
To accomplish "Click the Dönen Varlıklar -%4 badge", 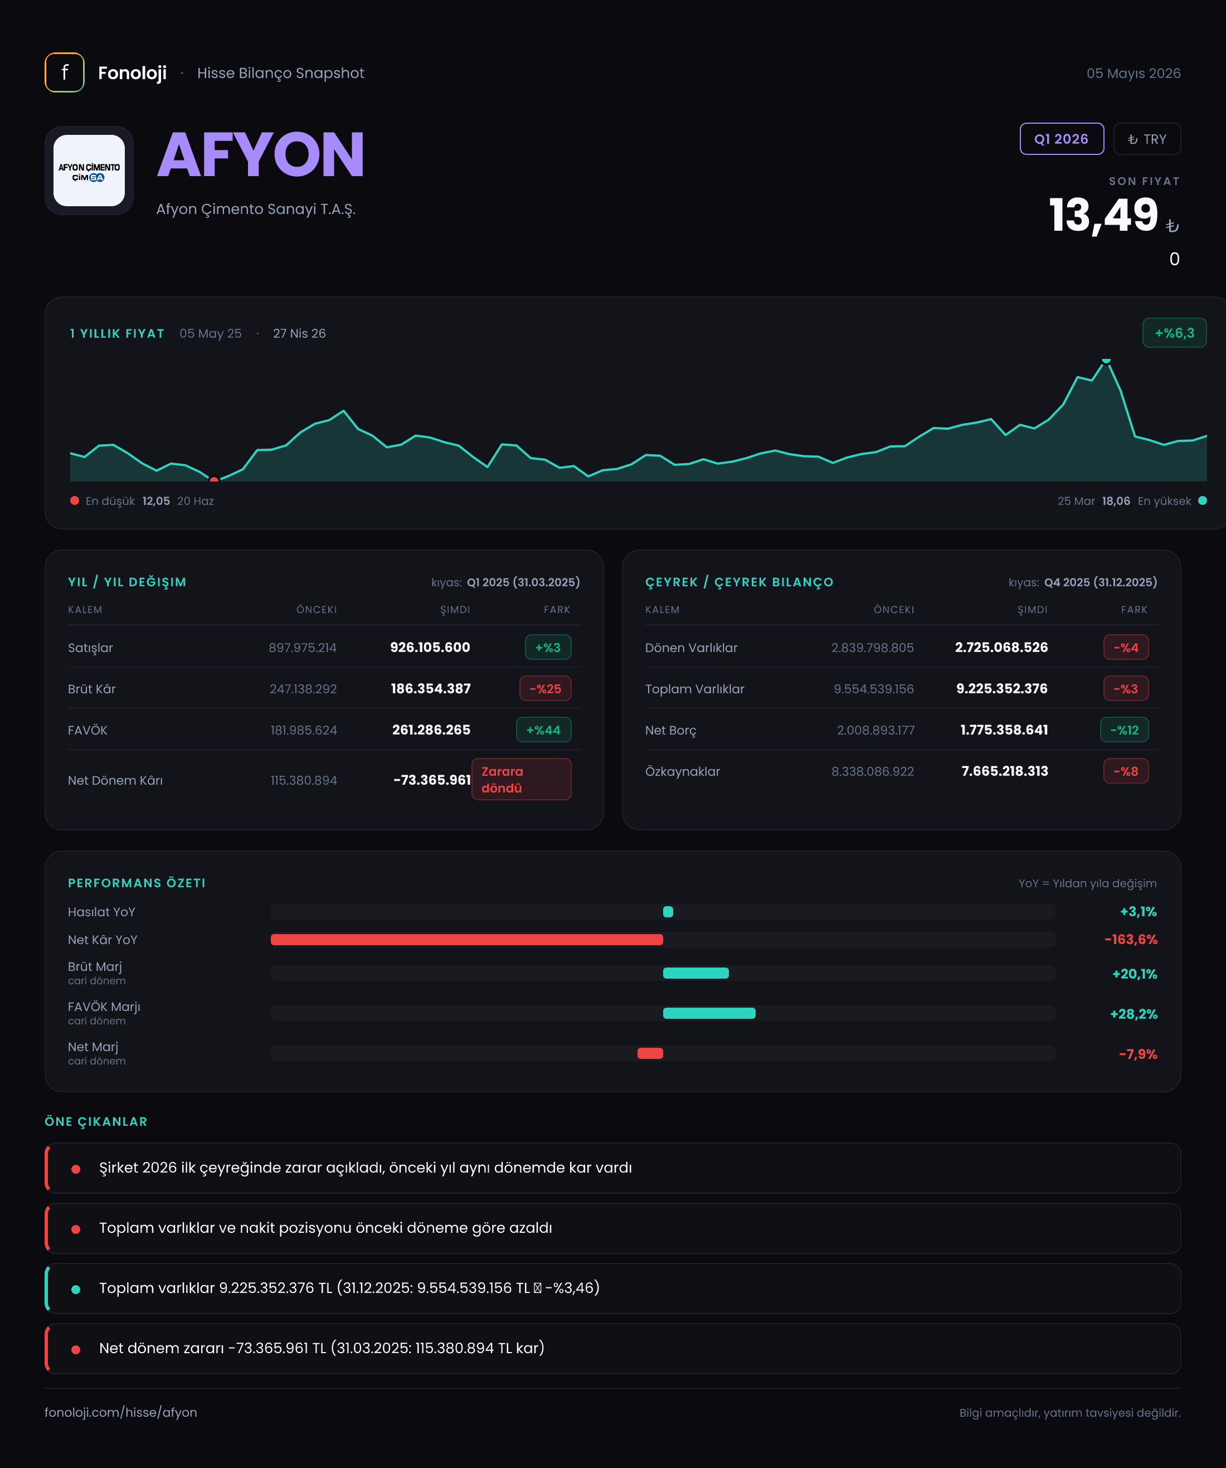I will pos(1125,647).
